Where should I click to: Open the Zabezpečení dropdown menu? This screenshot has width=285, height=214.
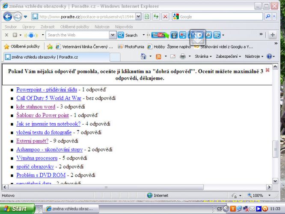pos(228,56)
